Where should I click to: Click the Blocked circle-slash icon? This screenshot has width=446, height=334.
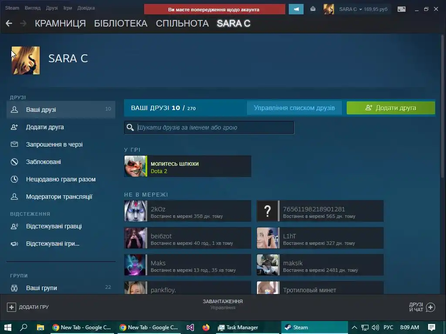pos(14,162)
